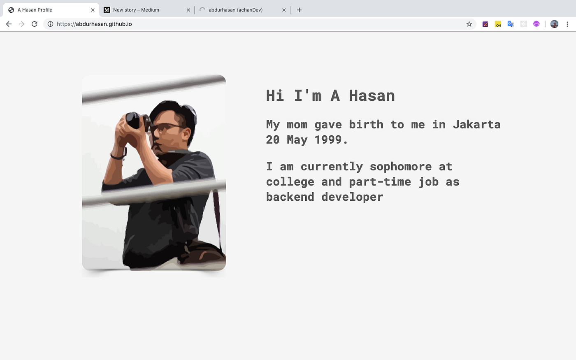The height and width of the screenshot is (360, 576).
Task: Close the abdurhasan (achanDev) tab
Action: 283,9
